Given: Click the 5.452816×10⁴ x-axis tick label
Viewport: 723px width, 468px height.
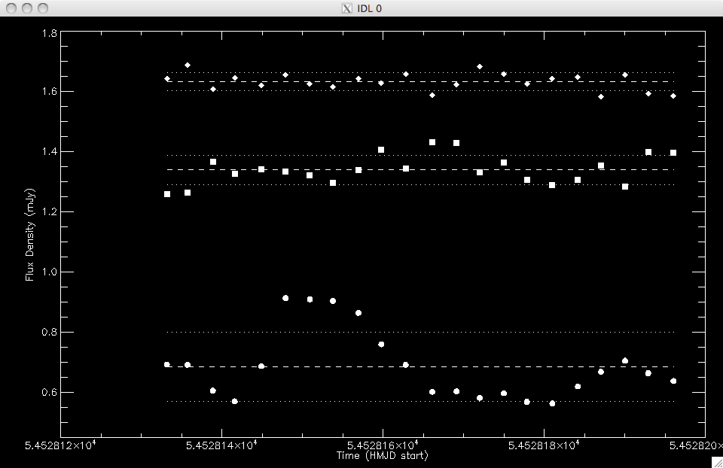Looking at the screenshot, I should click(382, 445).
